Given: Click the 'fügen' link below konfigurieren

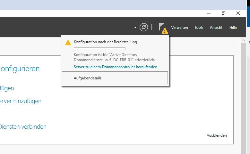Looking at the screenshot, I should (x=7, y=88).
